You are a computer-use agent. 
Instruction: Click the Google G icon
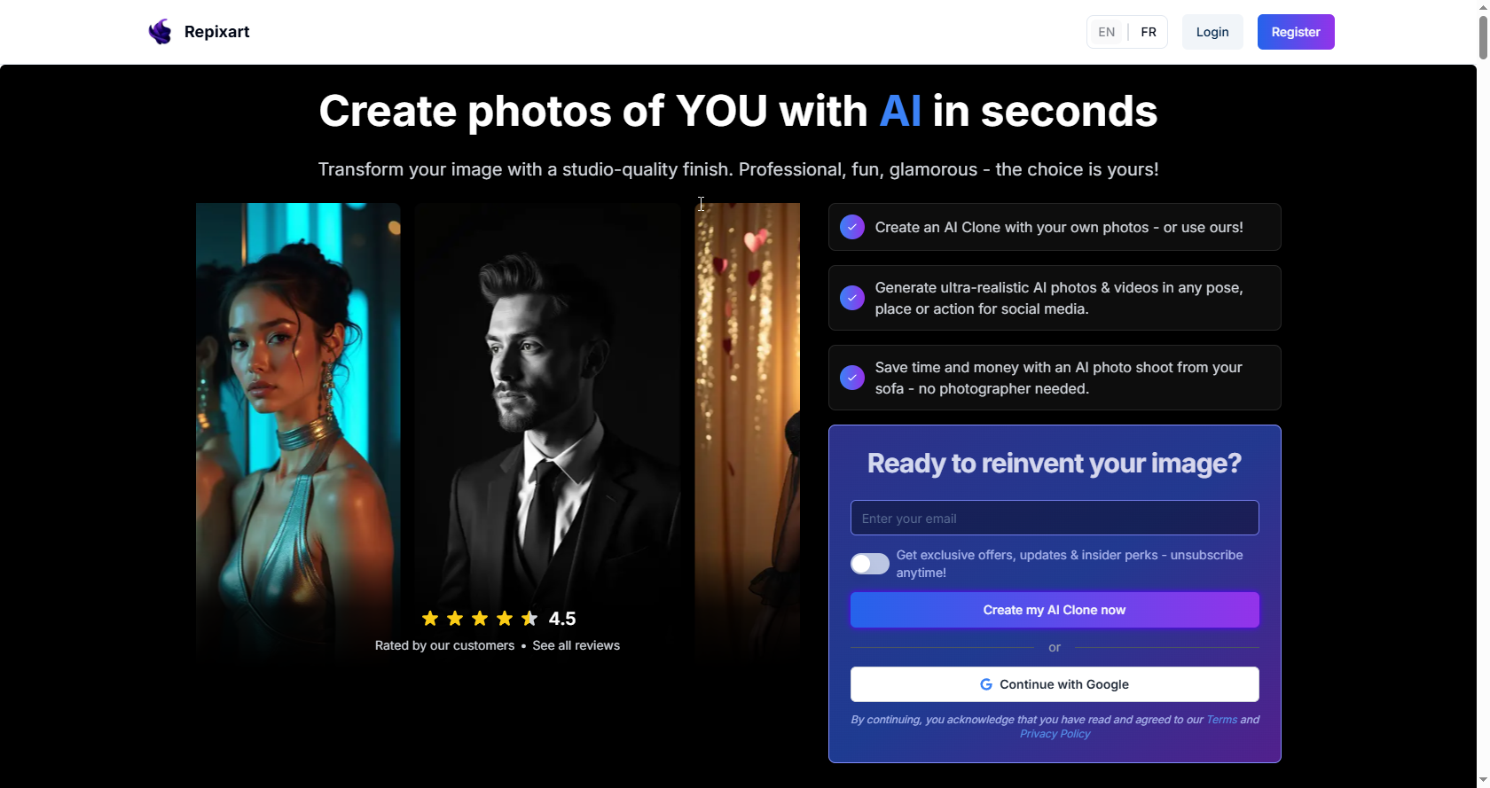(x=986, y=684)
